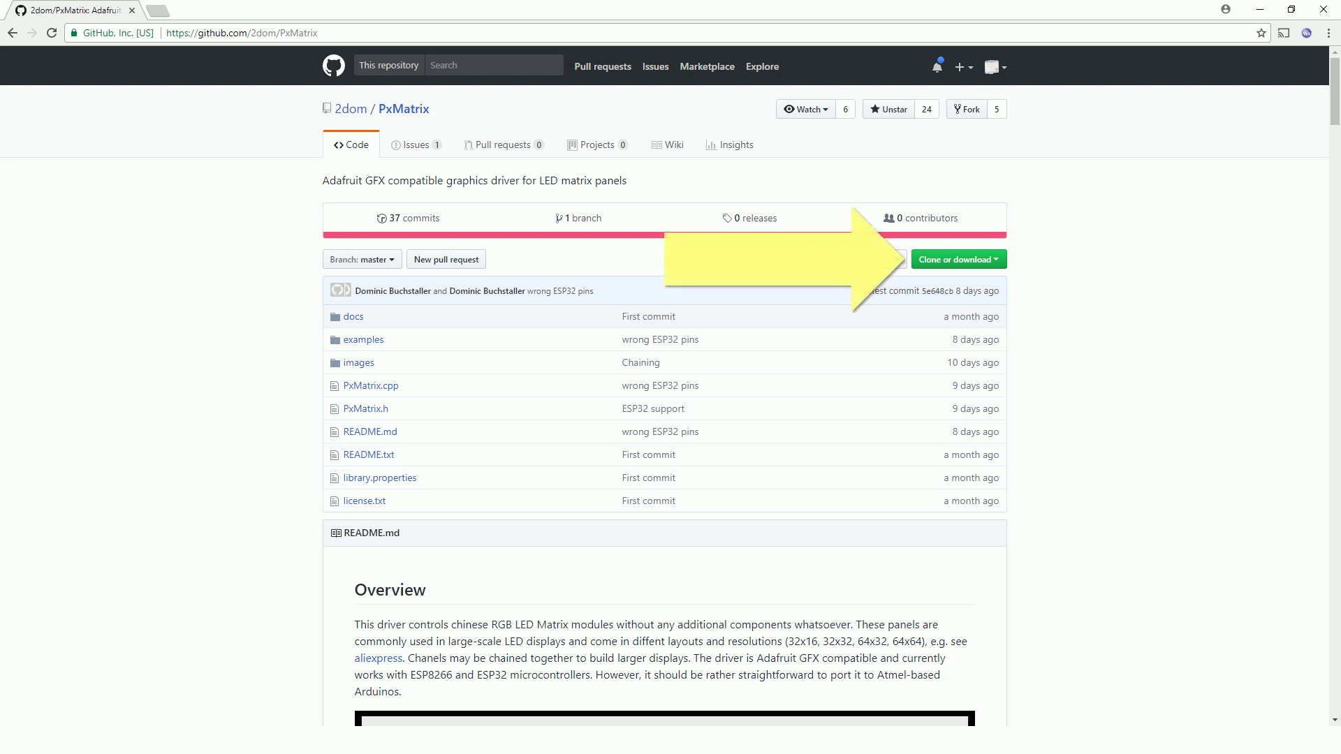Open Clone or download dropdown
The width and height of the screenshot is (1341, 754).
point(958,260)
